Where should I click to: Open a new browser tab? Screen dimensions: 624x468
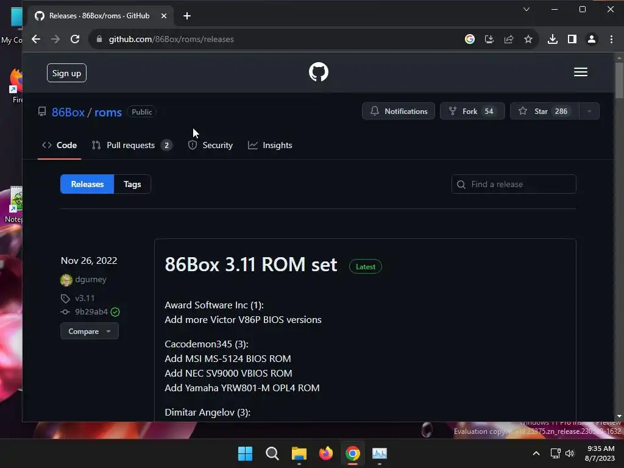[187, 16]
